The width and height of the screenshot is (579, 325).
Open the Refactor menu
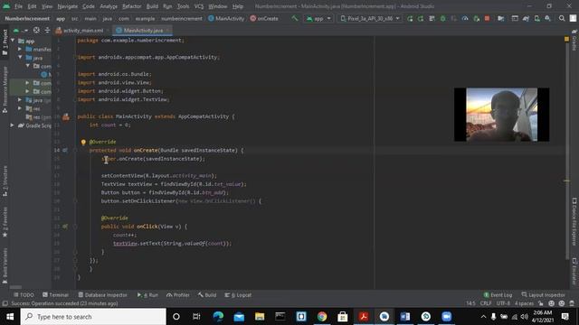tap(132, 6)
